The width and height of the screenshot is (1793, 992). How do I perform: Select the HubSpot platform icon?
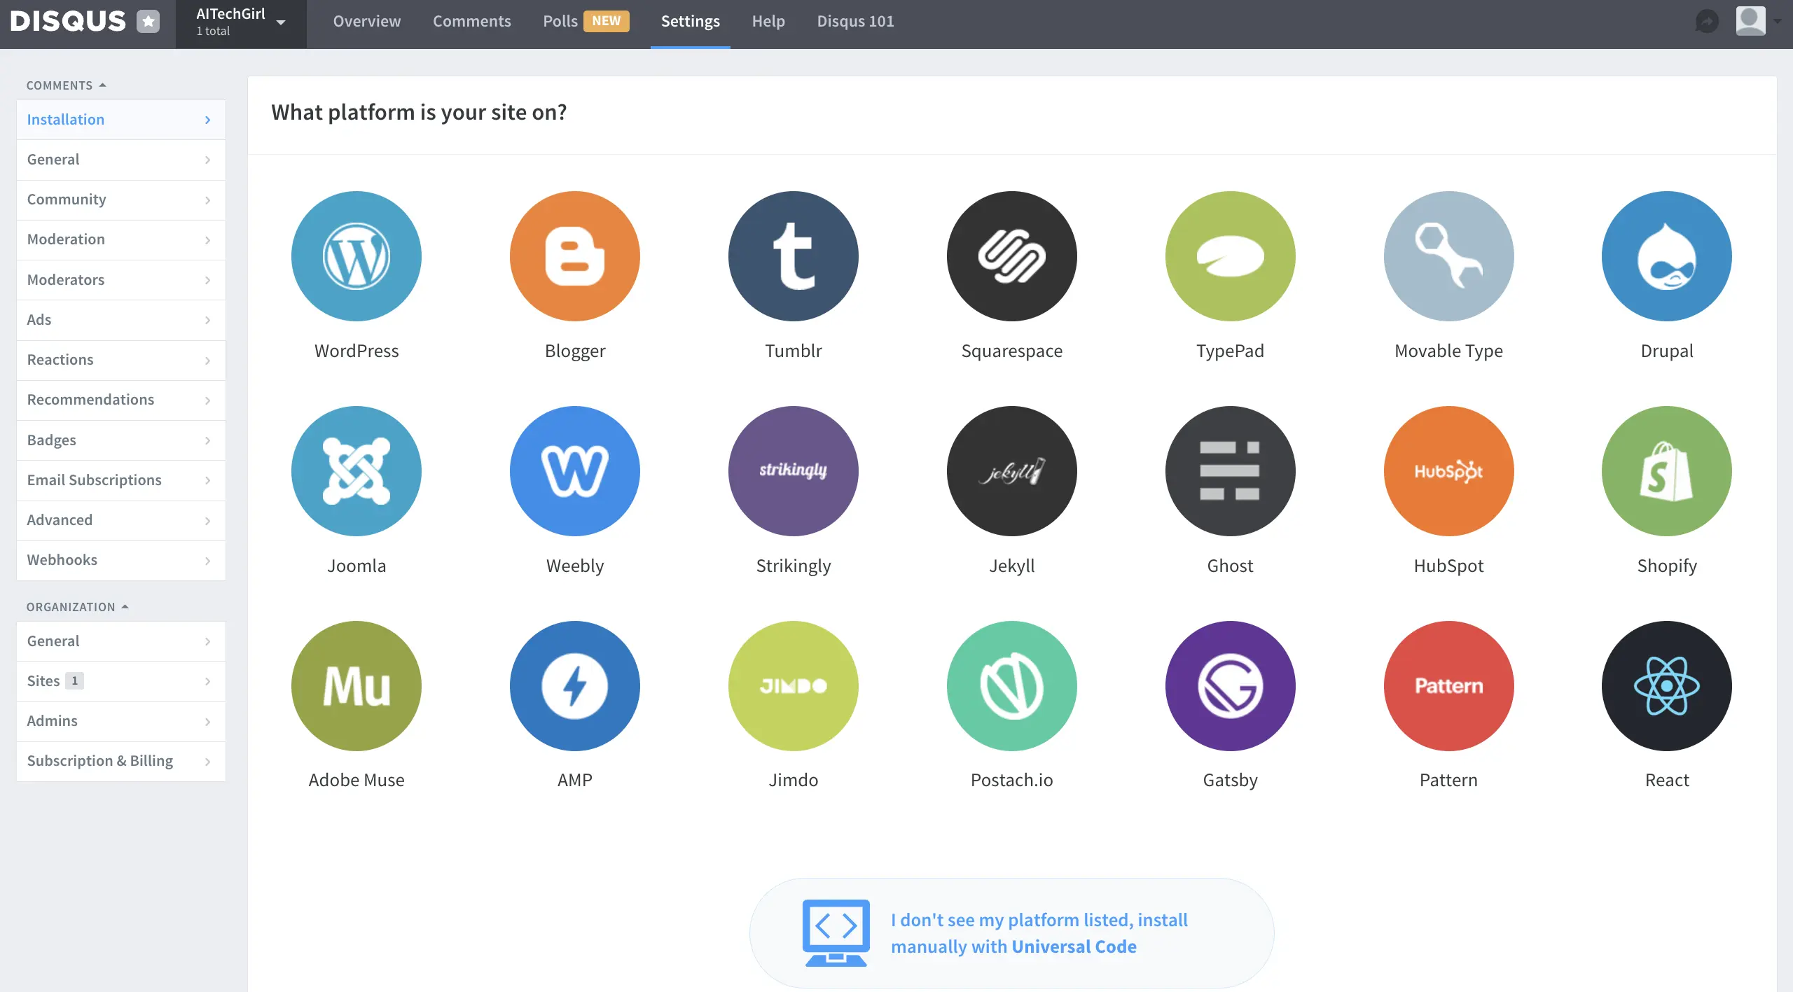[x=1449, y=471]
